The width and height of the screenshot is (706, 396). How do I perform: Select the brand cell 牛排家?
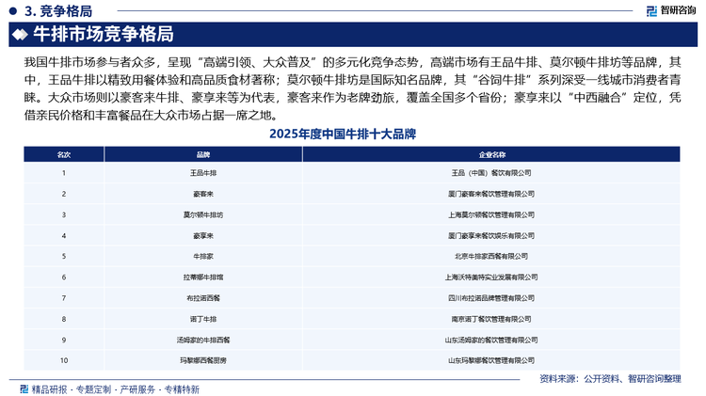[x=203, y=256]
